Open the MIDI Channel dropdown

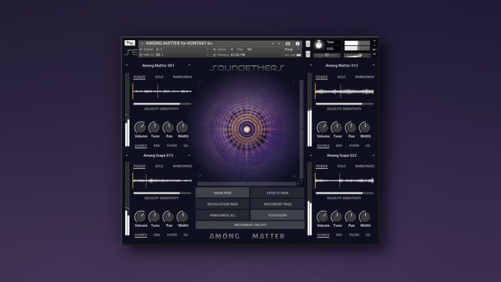(x=175, y=55)
